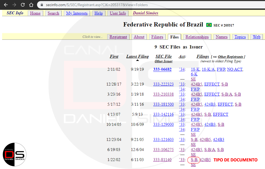
Task: Open the Home nav tab
Action: [35, 13]
